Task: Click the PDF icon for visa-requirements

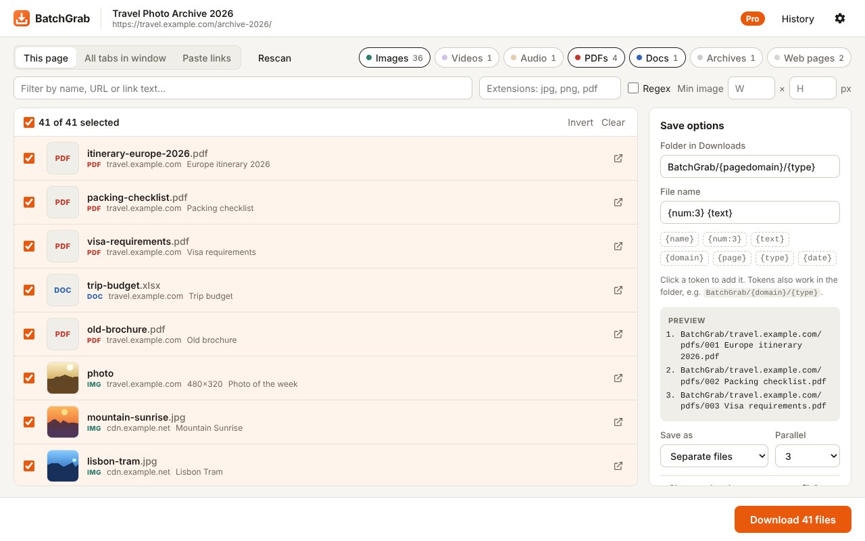Action: (x=63, y=246)
